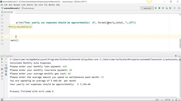Click the inspection warning marker above editor scrollbar
Viewport: 181px width, 101px height.
point(180,15)
